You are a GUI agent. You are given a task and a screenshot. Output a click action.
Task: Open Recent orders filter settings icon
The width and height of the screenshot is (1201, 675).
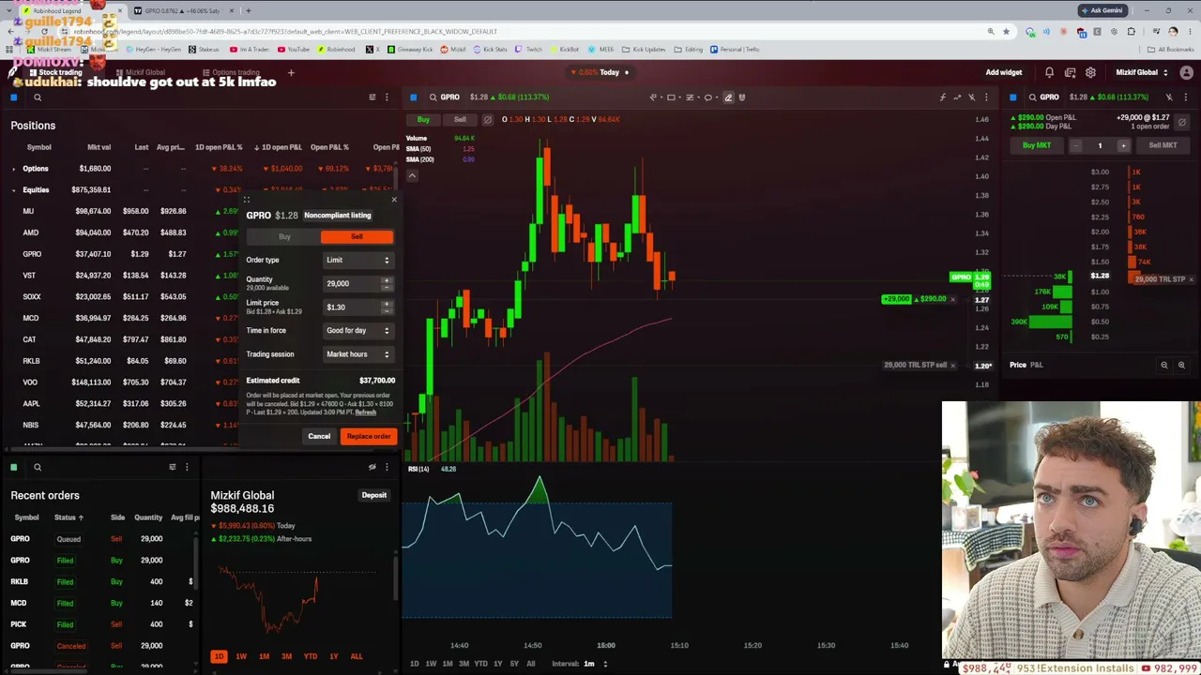[172, 467]
